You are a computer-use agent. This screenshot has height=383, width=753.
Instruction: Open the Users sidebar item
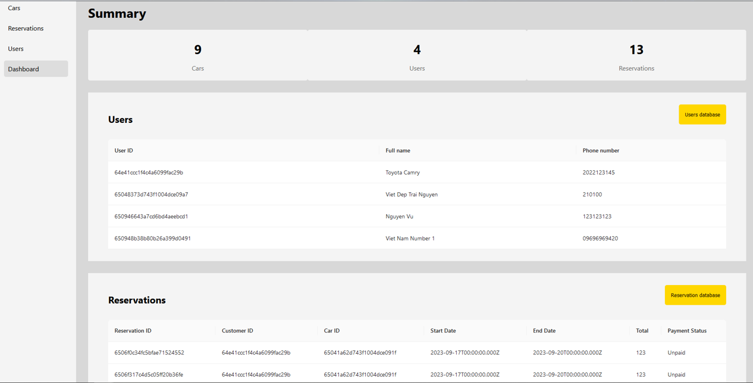click(36, 49)
